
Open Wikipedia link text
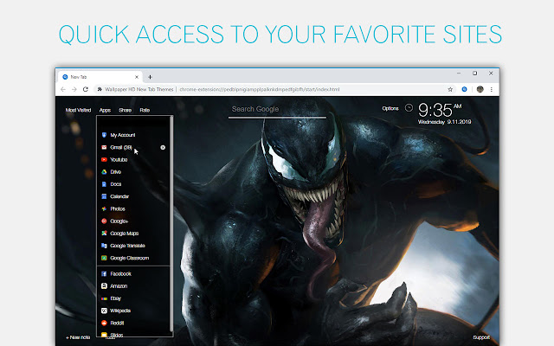coord(120,311)
